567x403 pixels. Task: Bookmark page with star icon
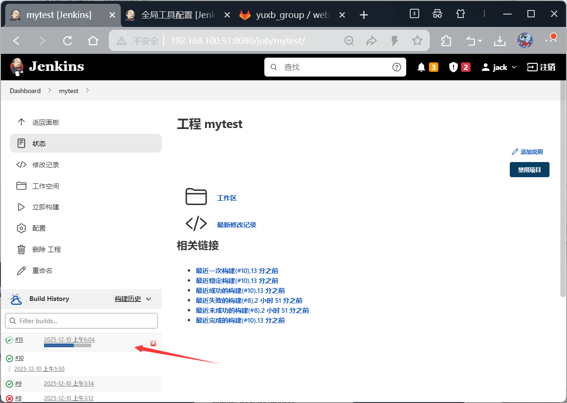tap(417, 41)
